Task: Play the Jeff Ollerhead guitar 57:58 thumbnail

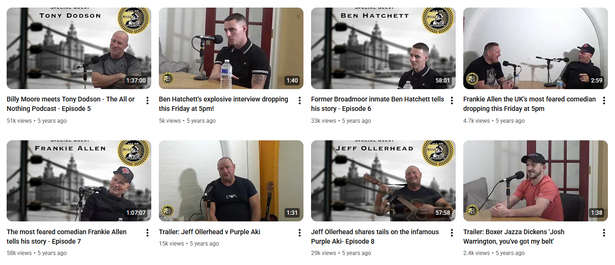Action: (383, 181)
